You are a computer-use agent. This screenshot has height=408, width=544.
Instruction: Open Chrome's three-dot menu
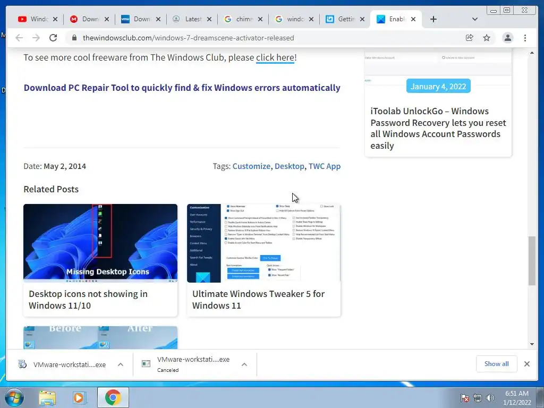click(x=525, y=38)
